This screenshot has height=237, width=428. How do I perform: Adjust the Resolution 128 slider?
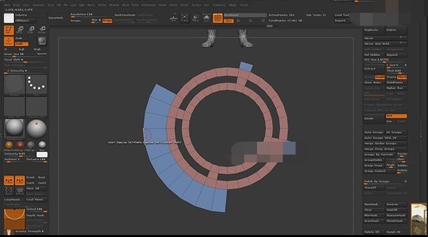pos(90,15)
